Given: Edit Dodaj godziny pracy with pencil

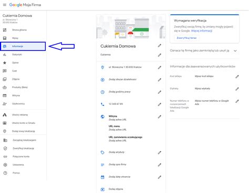Looking at the screenshot, I should pyautogui.click(x=159, y=92).
